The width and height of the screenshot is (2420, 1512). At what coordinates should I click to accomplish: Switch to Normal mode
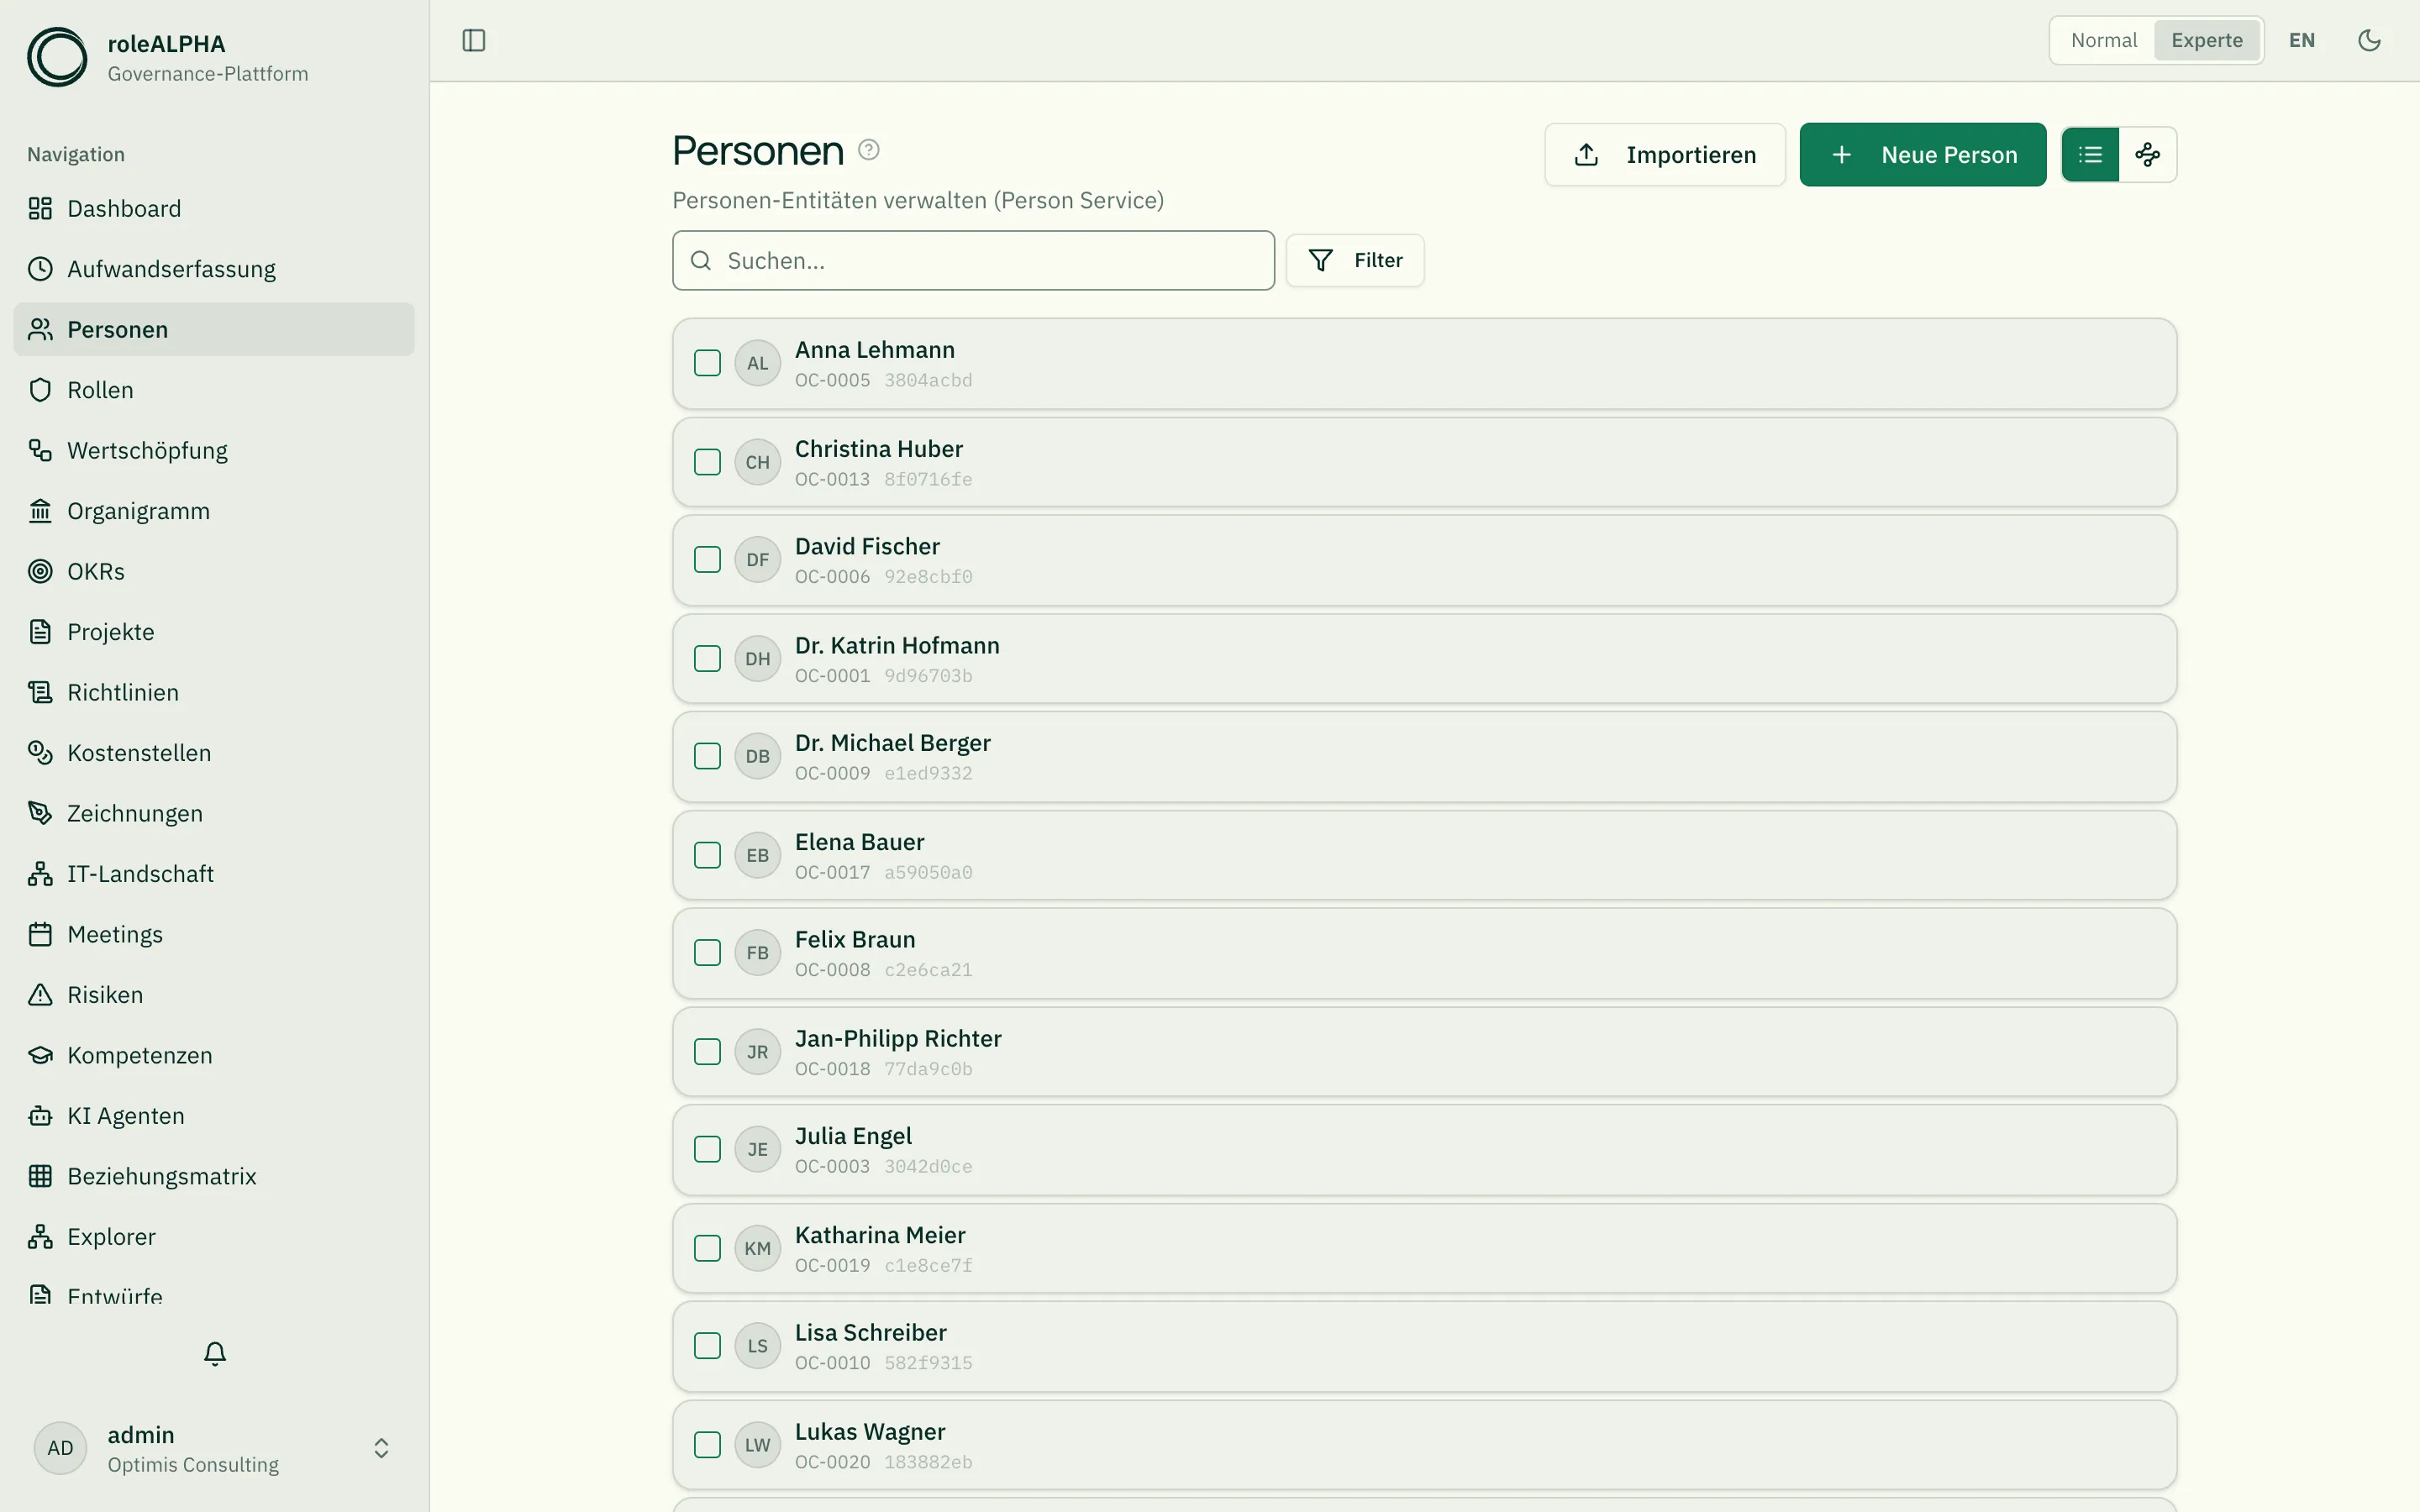coord(2103,40)
